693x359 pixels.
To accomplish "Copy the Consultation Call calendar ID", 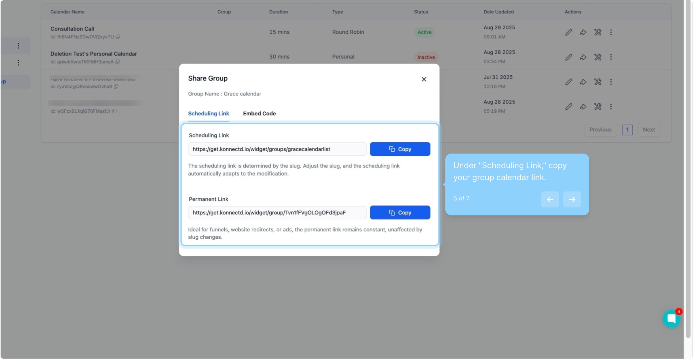I will [x=118, y=37].
